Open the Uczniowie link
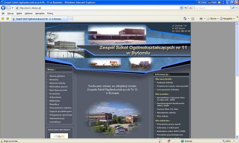The width and height of the screenshot is (239, 143). tap(54, 94)
